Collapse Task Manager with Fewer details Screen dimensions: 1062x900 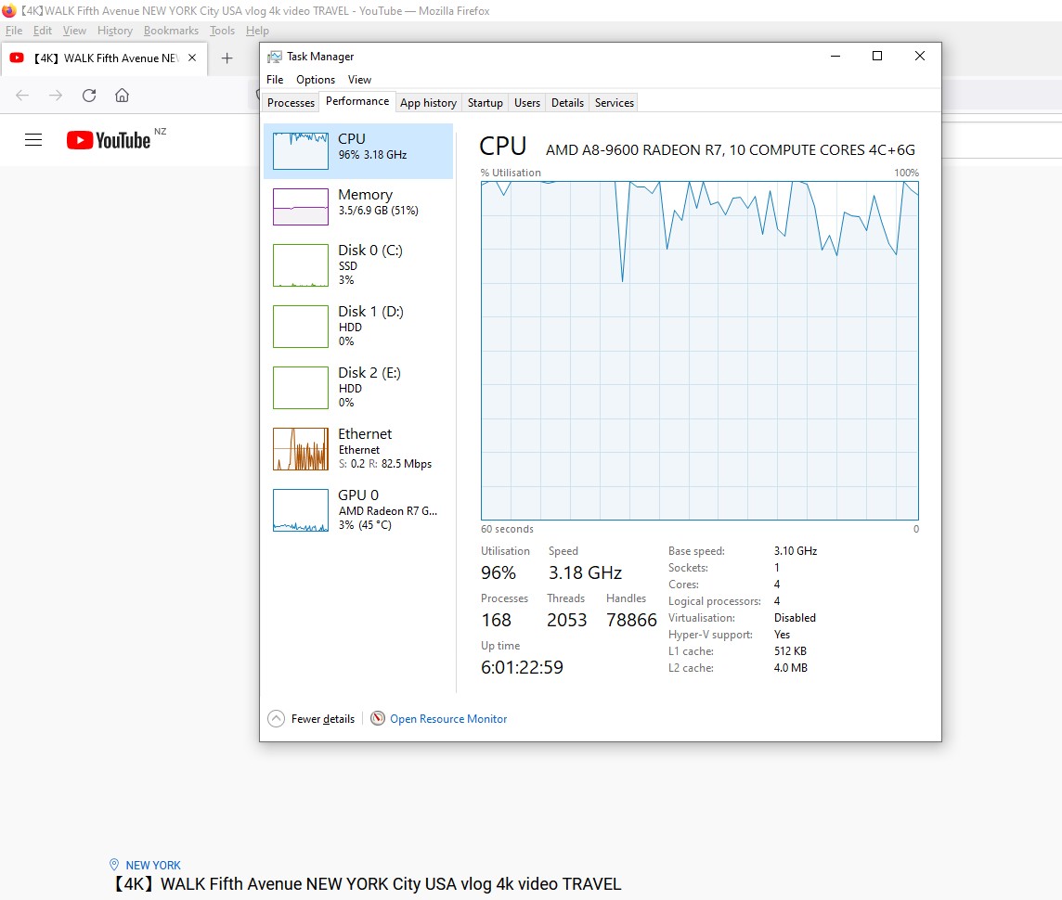pos(312,719)
